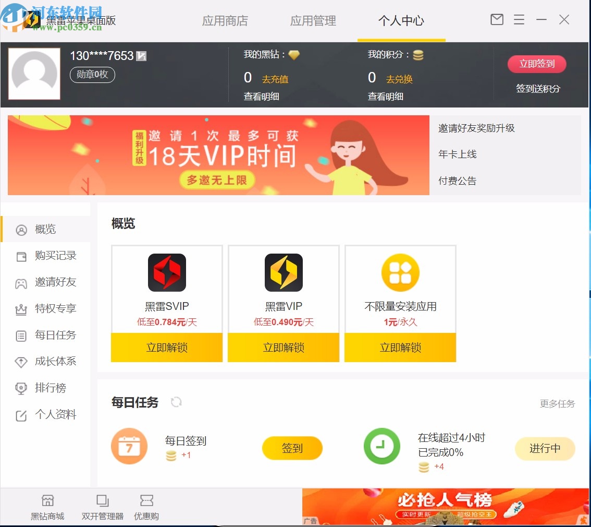
Task: Open 黑钻商城 at the bottom bar
Action: pyautogui.click(x=47, y=506)
